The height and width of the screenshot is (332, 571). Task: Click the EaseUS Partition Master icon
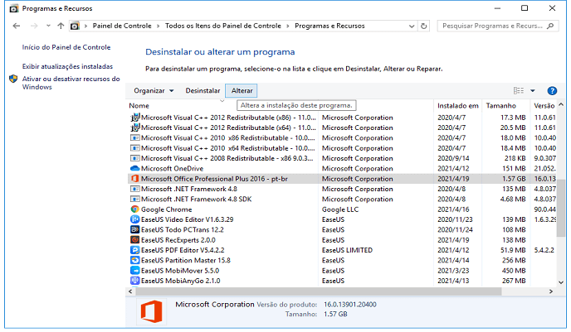(x=134, y=260)
